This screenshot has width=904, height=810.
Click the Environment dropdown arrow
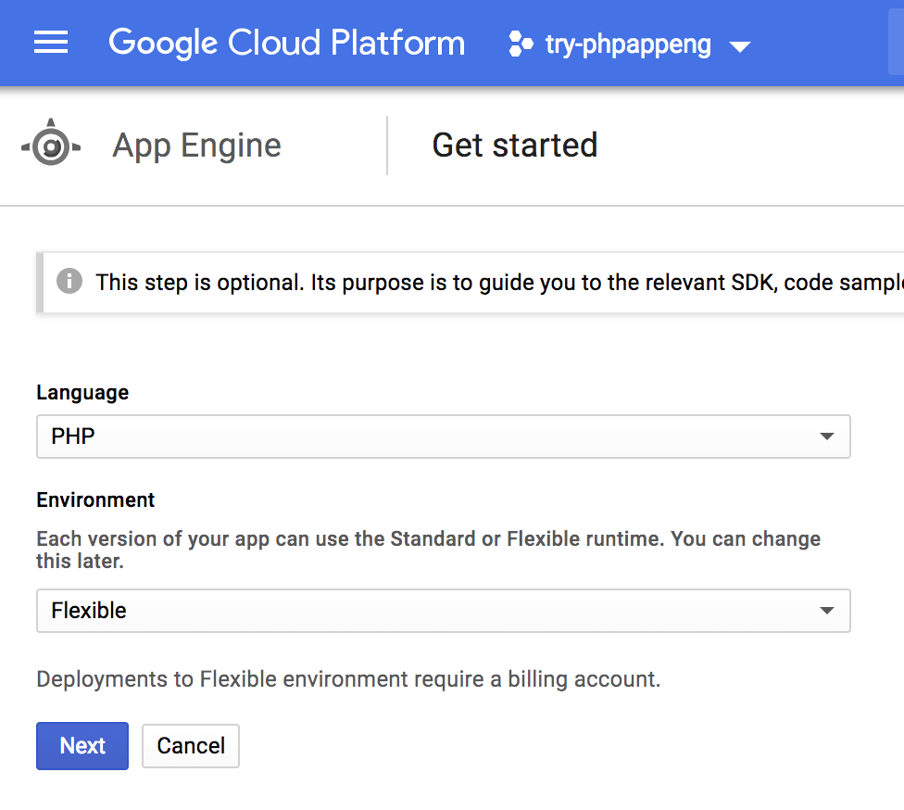[827, 611]
